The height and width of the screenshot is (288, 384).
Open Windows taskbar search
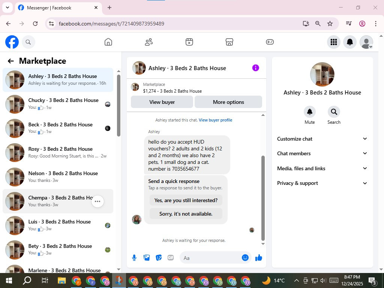pos(27,280)
